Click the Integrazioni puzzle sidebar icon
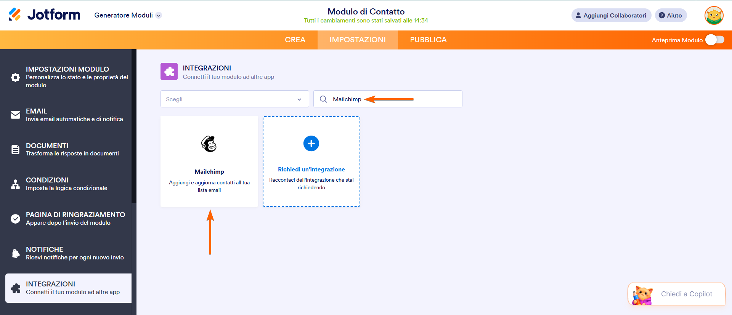732x315 pixels. (x=15, y=288)
